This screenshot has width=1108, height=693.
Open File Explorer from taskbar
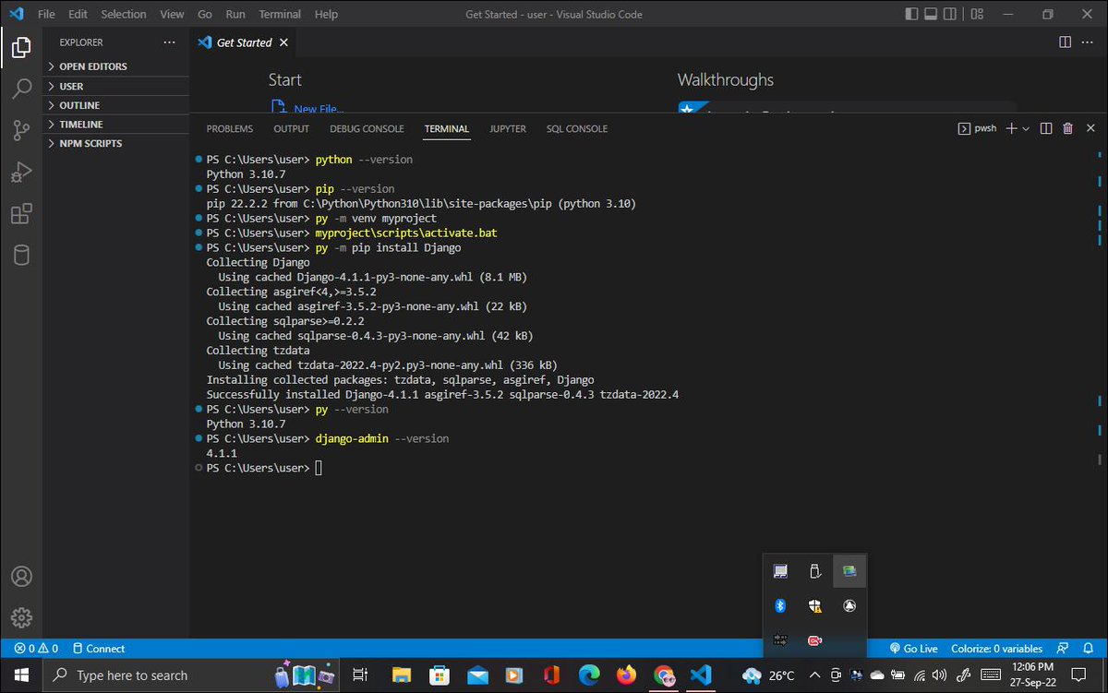[x=400, y=675]
